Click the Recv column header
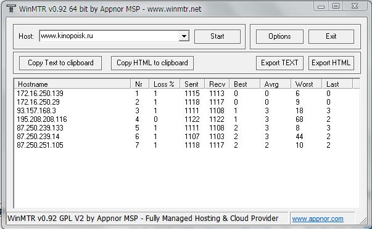The width and height of the screenshot is (372, 229). 217,84
